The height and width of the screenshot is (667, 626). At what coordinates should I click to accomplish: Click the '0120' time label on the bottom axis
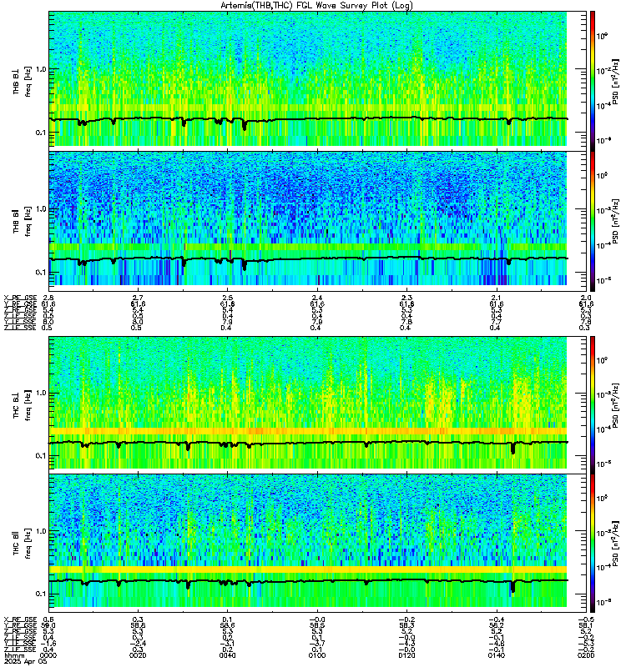click(x=406, y=655)
